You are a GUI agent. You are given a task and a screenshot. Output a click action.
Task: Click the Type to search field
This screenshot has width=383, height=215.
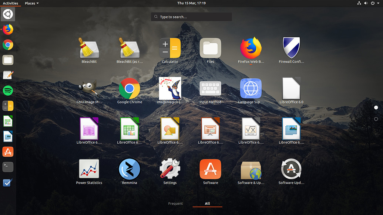(x=191, y=17)
